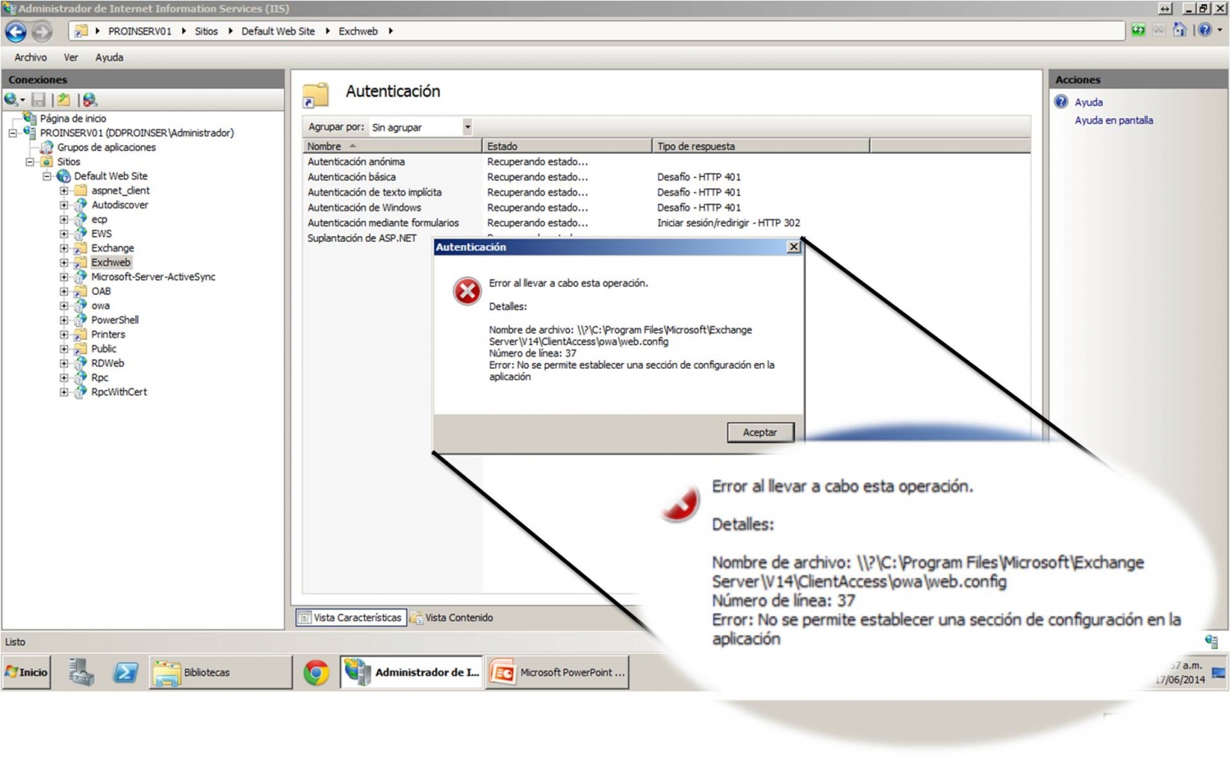1230x758 pixels.
Task: Click Ayuda en pantalla link
Action: 1114,120
